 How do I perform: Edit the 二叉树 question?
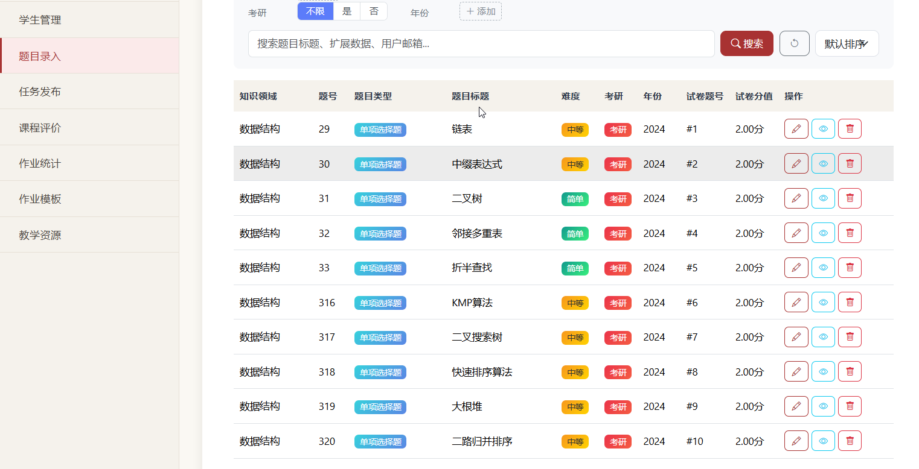pyautogui.click(x=796, y=198)
